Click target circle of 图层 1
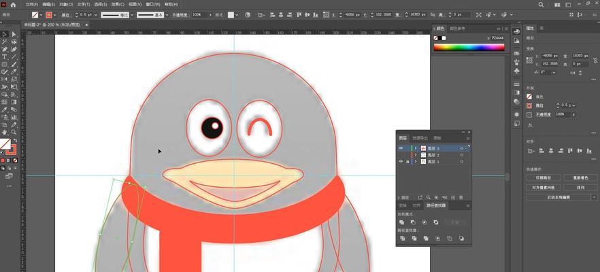The height and width of the screenshot is (272, 600). 462,161
